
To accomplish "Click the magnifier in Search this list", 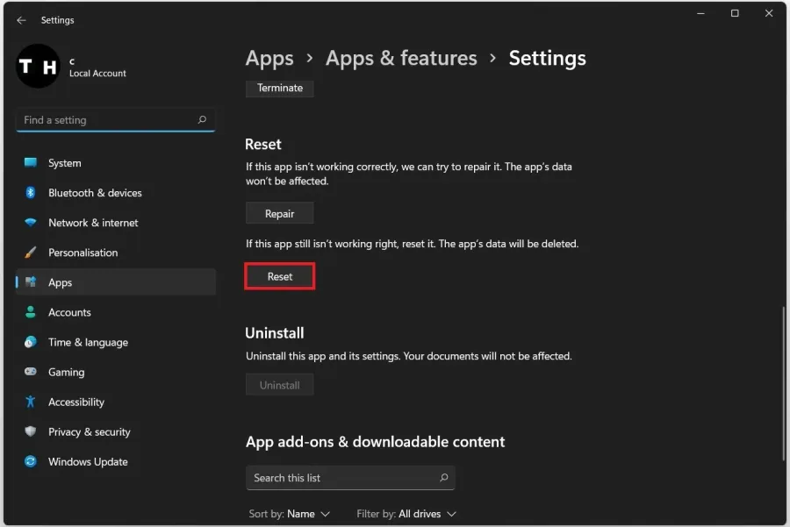I will 444,477.
